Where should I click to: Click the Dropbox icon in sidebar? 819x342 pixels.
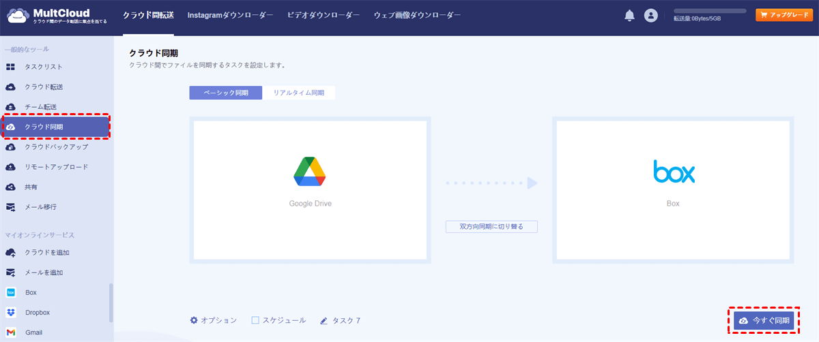tap(11, 312)
